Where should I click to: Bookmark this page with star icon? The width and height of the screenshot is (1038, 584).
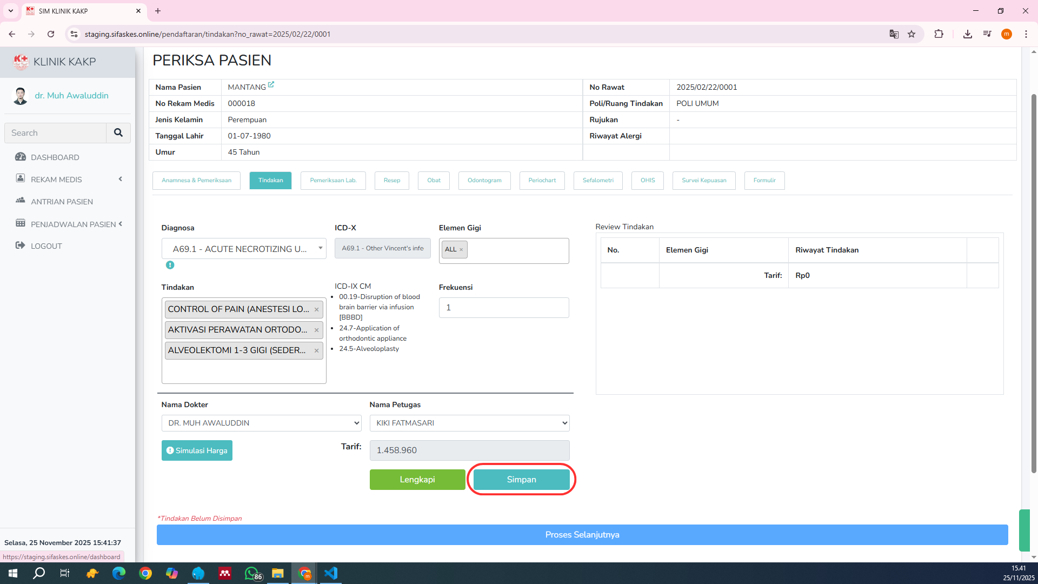tap(911, 34)
